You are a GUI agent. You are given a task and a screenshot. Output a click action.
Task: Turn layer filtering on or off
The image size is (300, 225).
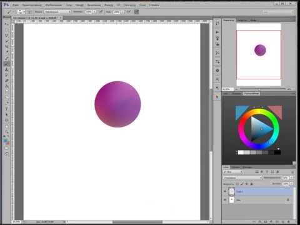pyautogui.click(x=292, y=172)
